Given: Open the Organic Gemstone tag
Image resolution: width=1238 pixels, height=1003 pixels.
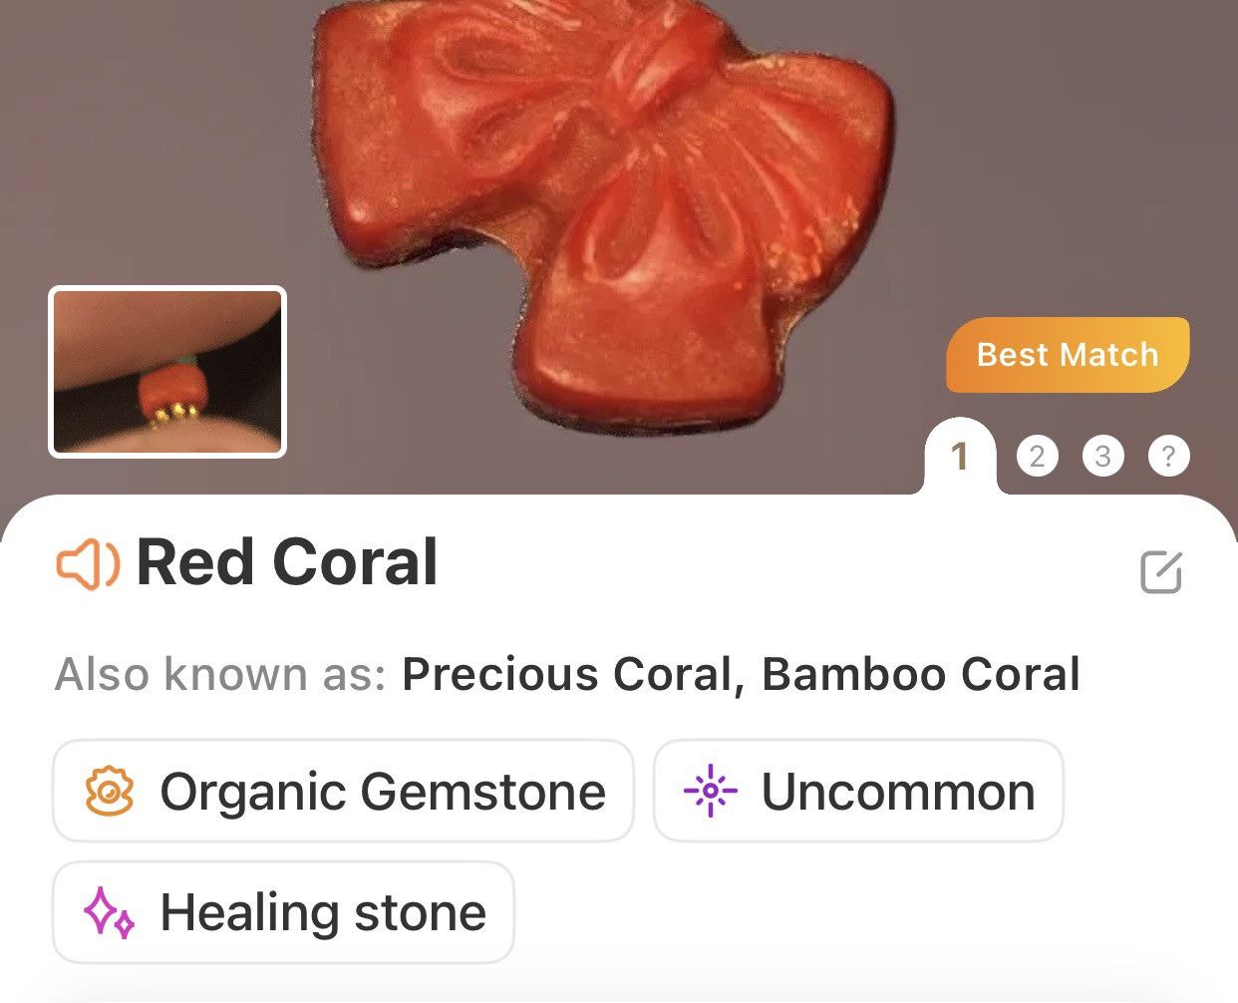Looking at the screenshot, I should click(x=343, y=792).
